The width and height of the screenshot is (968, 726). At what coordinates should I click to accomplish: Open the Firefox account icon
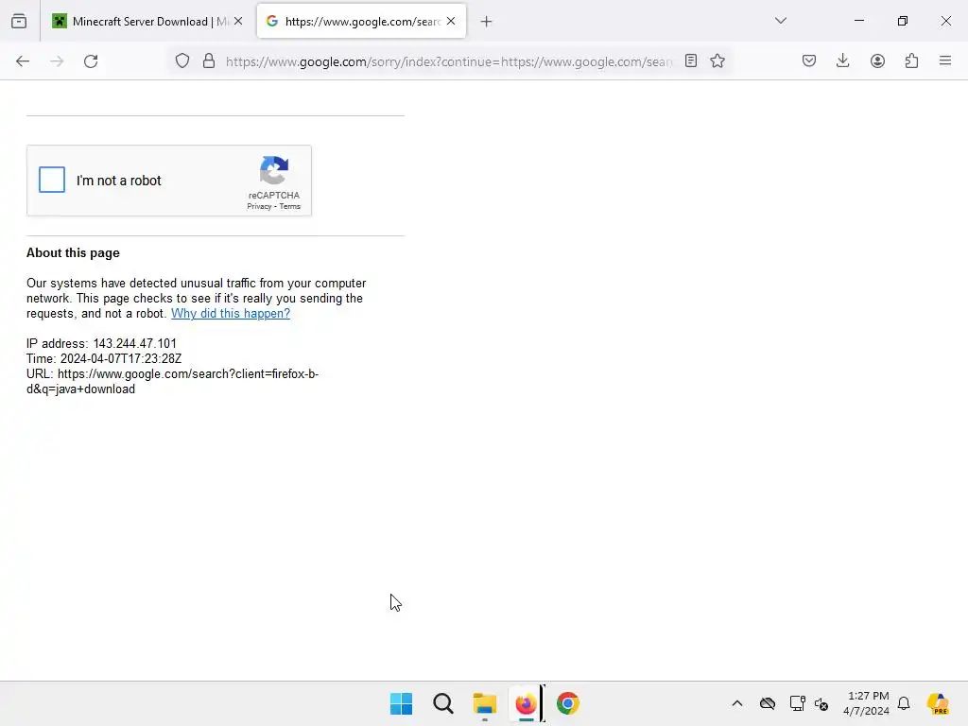point(877,61)
